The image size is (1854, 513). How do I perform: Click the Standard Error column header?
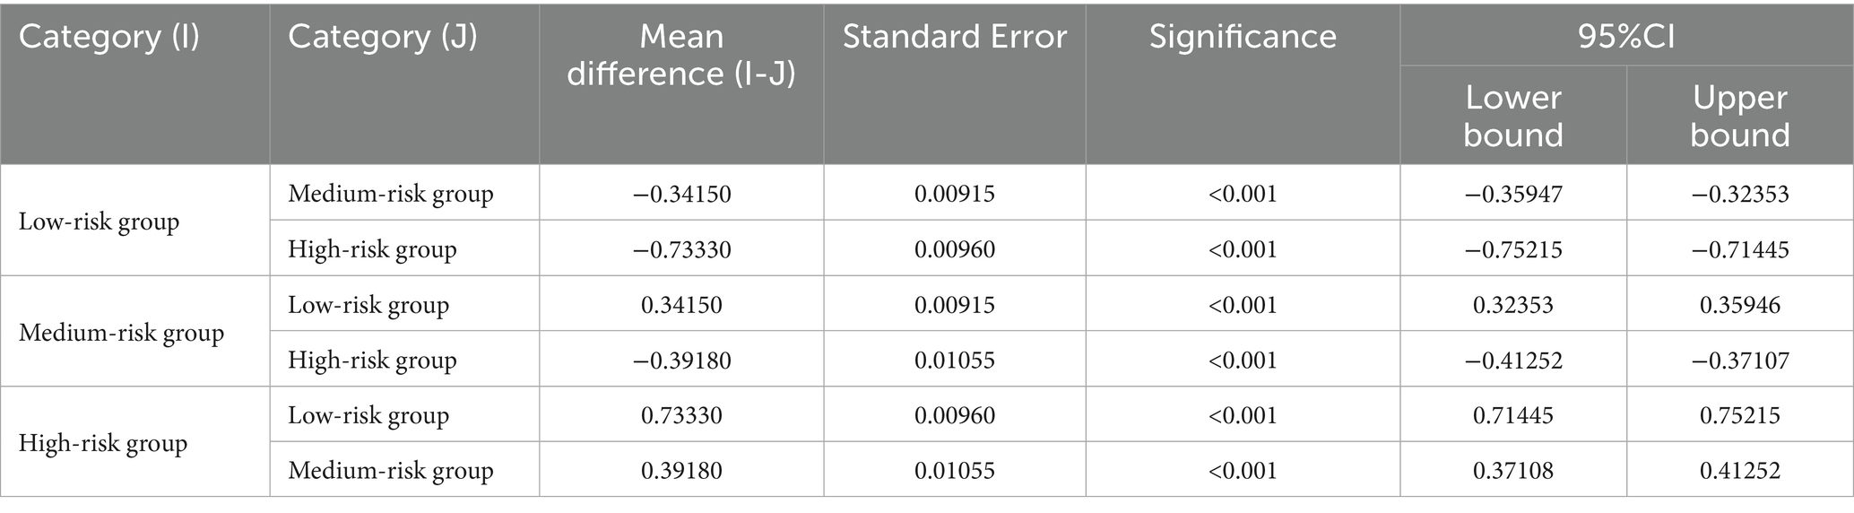tap(954, 37)
